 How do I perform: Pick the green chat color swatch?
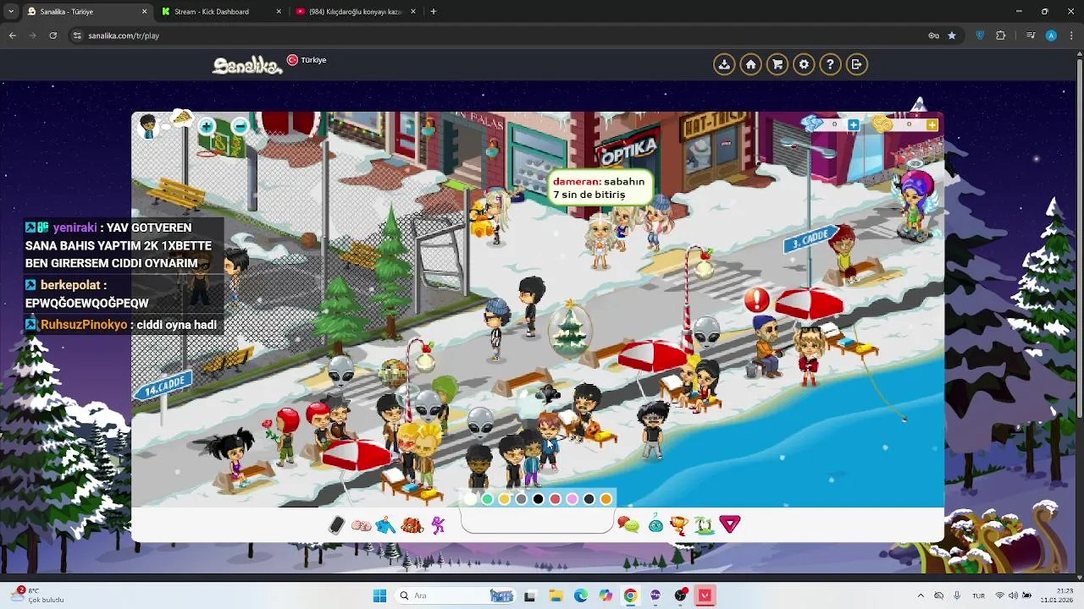point(488,499)
